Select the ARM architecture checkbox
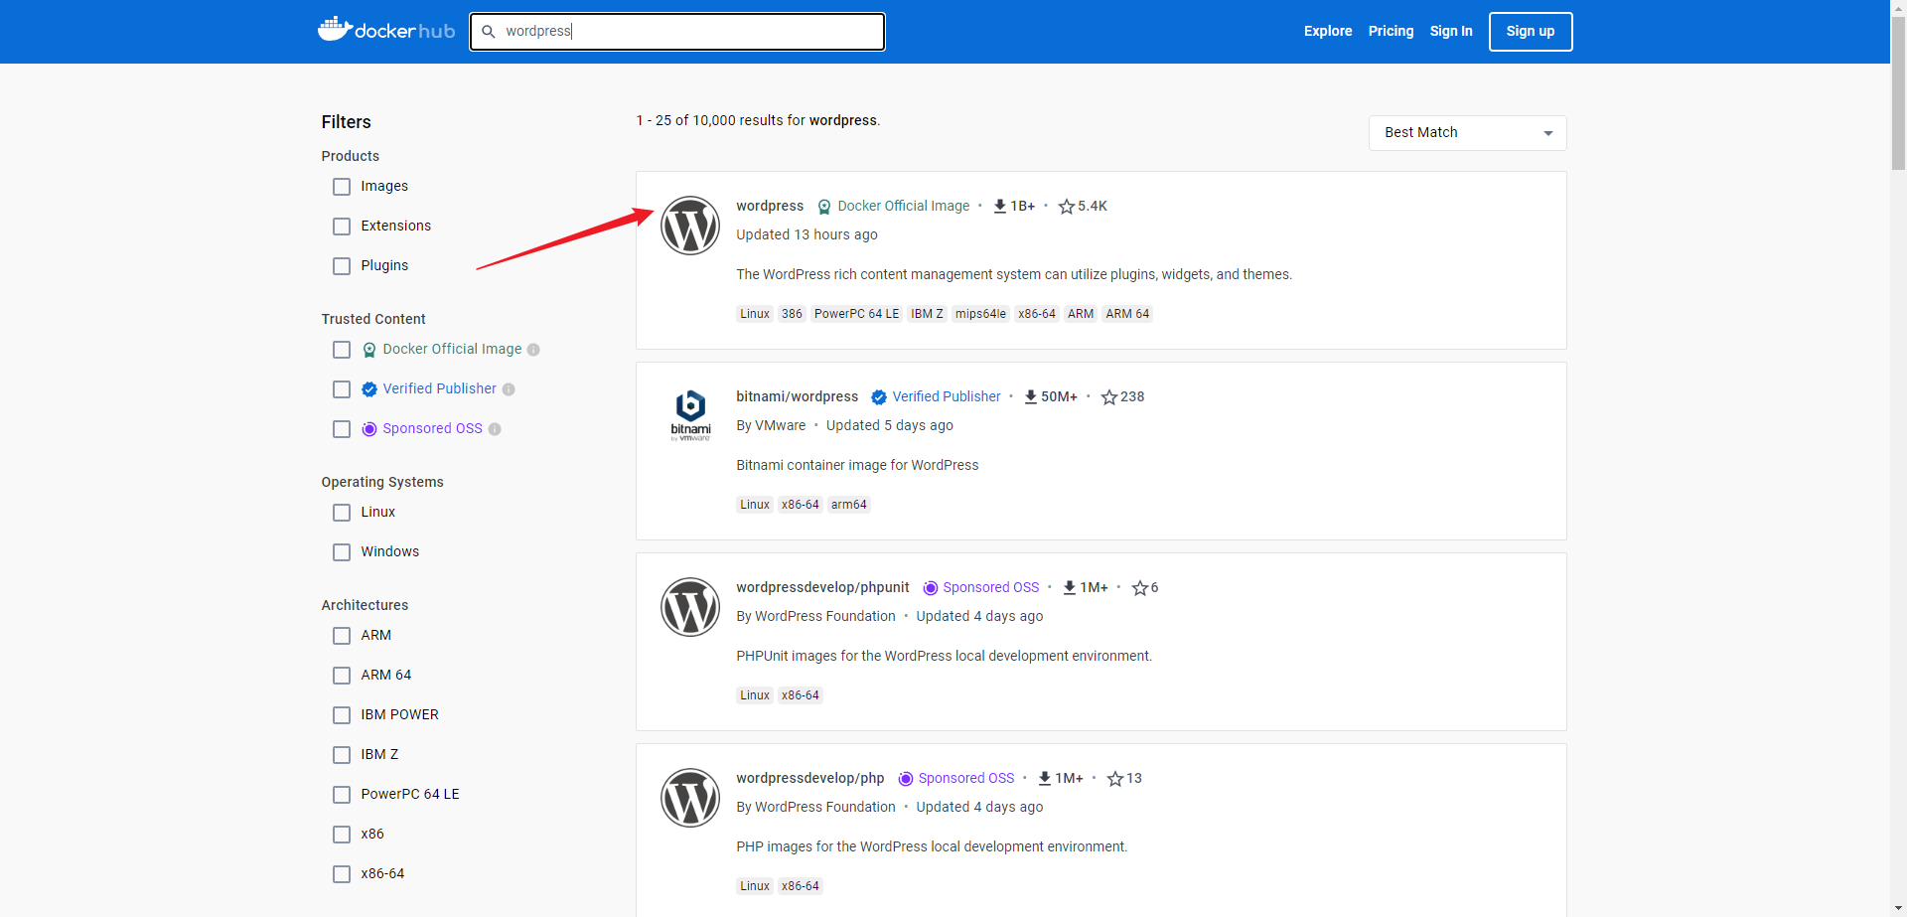 click(342, 636)
